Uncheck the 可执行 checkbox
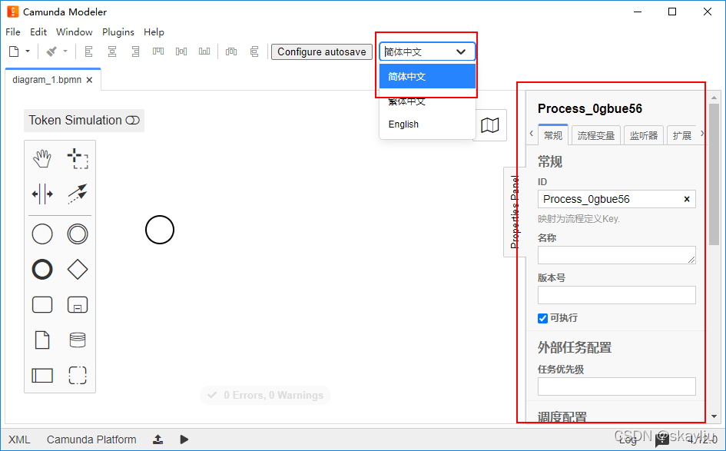Image resolution: width=726 pixels, height=451 pixels. click(542, 318)
